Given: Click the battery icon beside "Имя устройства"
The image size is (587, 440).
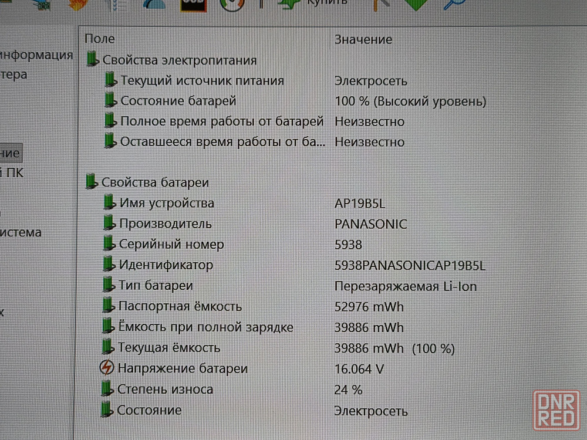Looking at the screenshot, I should coord(109,203).
